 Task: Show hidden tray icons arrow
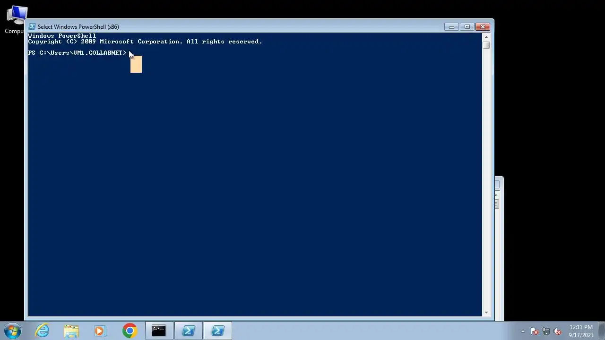pos(523,331)
